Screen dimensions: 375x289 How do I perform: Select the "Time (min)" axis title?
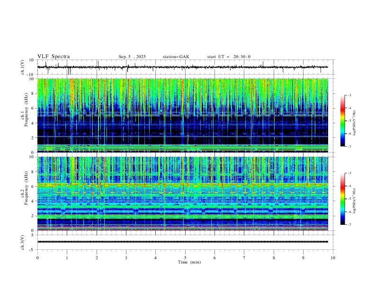point(189,262)
